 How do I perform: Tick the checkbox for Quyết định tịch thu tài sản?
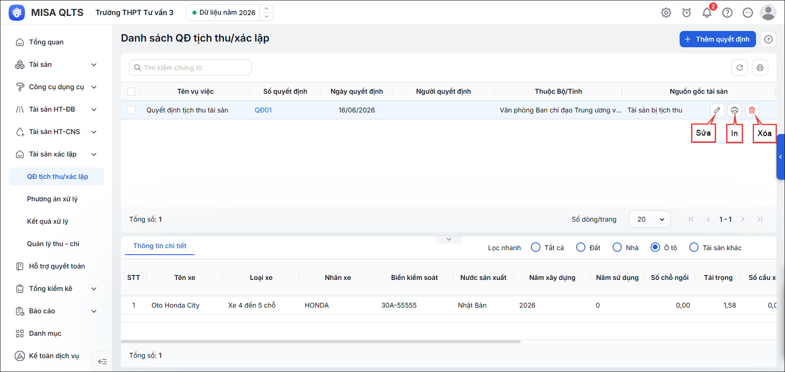[131, 110]
